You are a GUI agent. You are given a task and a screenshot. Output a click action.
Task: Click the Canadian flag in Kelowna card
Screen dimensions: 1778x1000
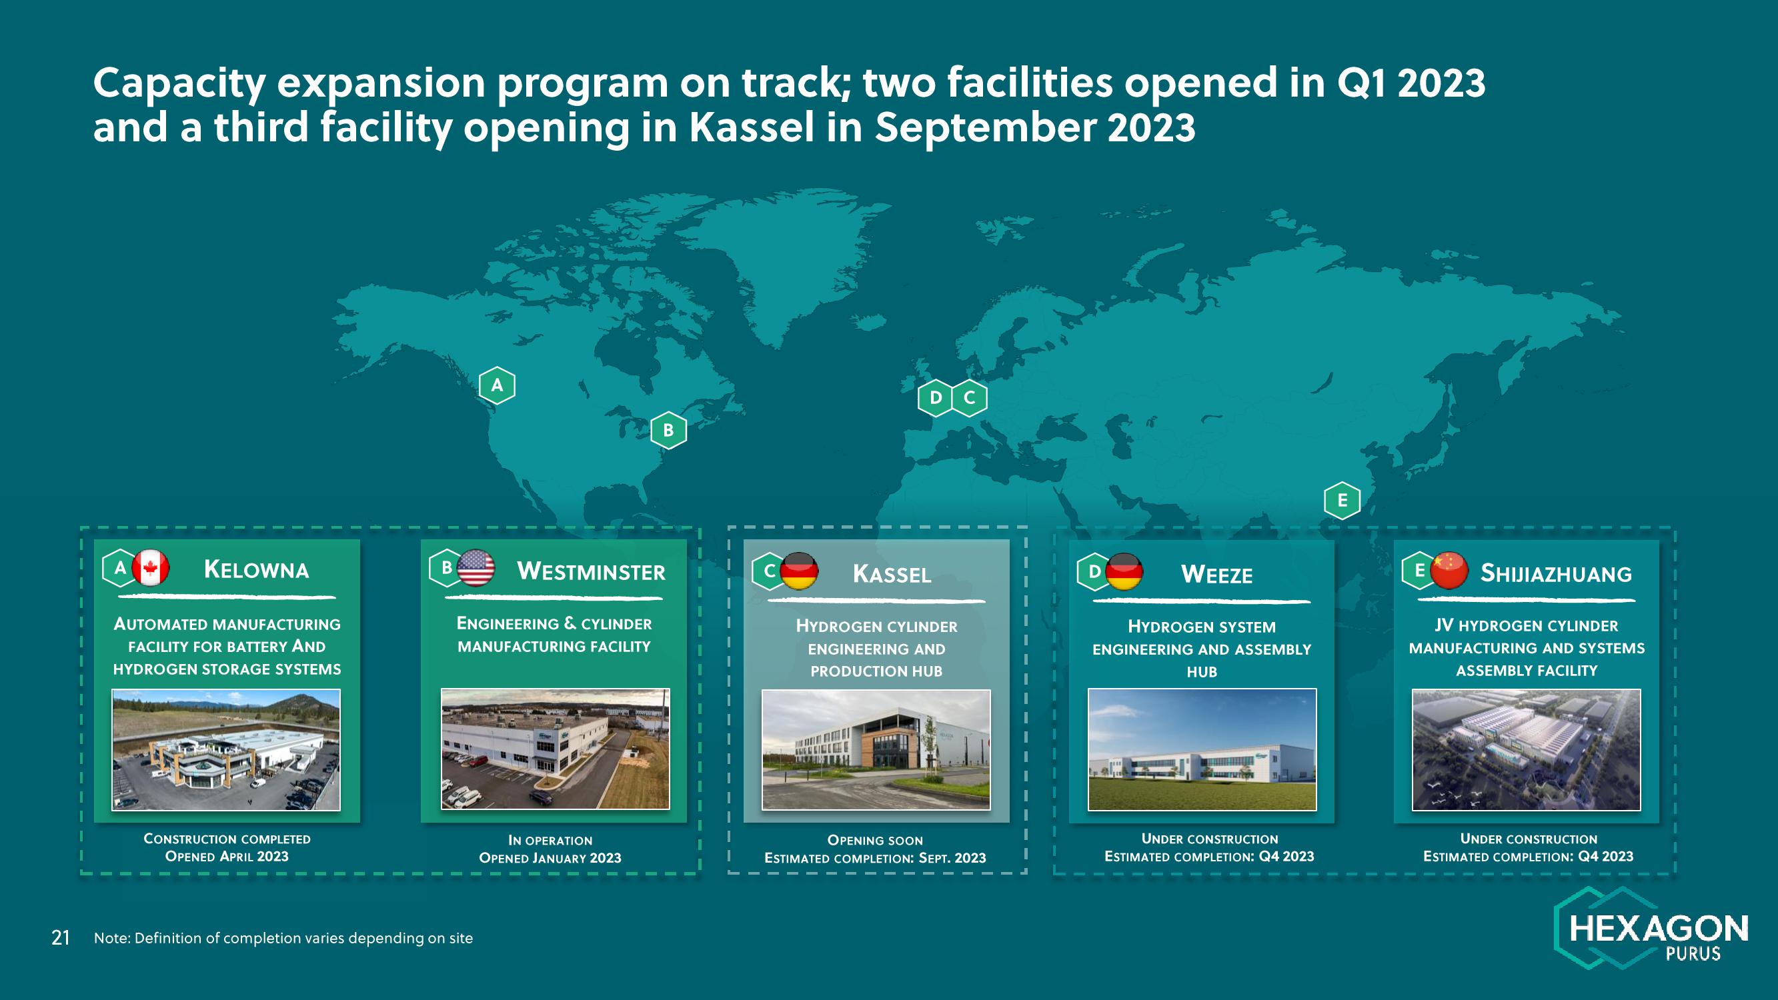pos(151,568)
